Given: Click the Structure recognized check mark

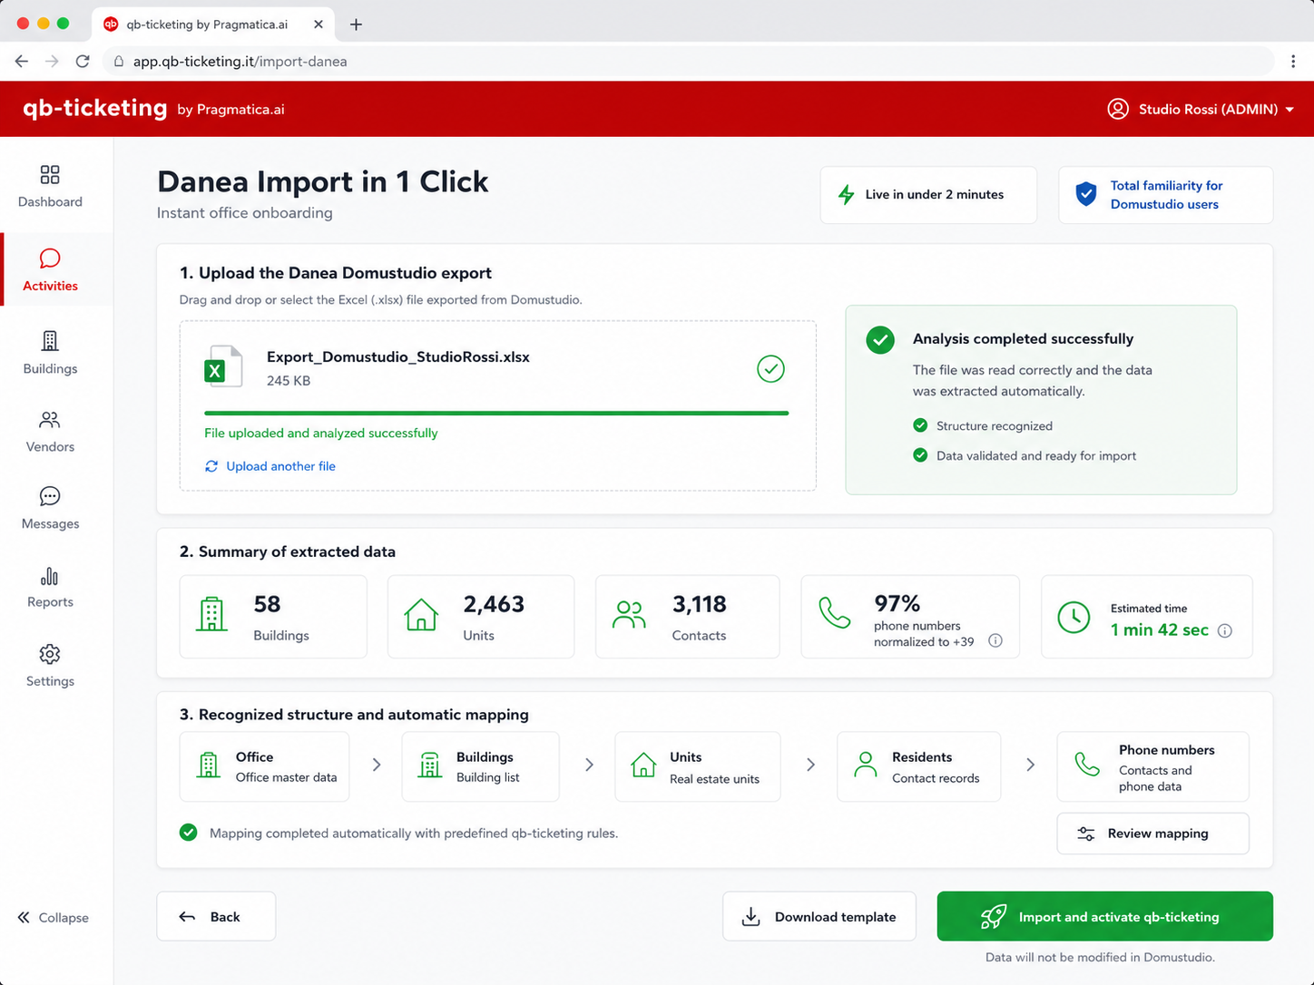Looking at the screenshot, I should (x=920, y=425).
